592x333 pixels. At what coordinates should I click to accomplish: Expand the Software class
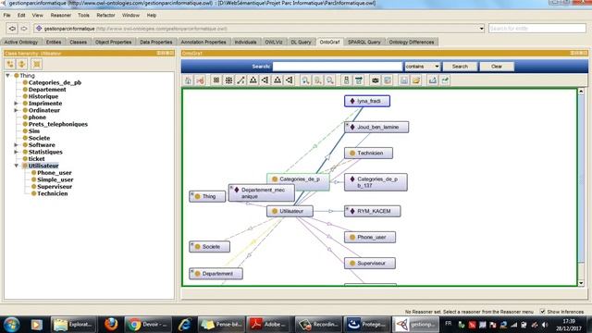17,145
